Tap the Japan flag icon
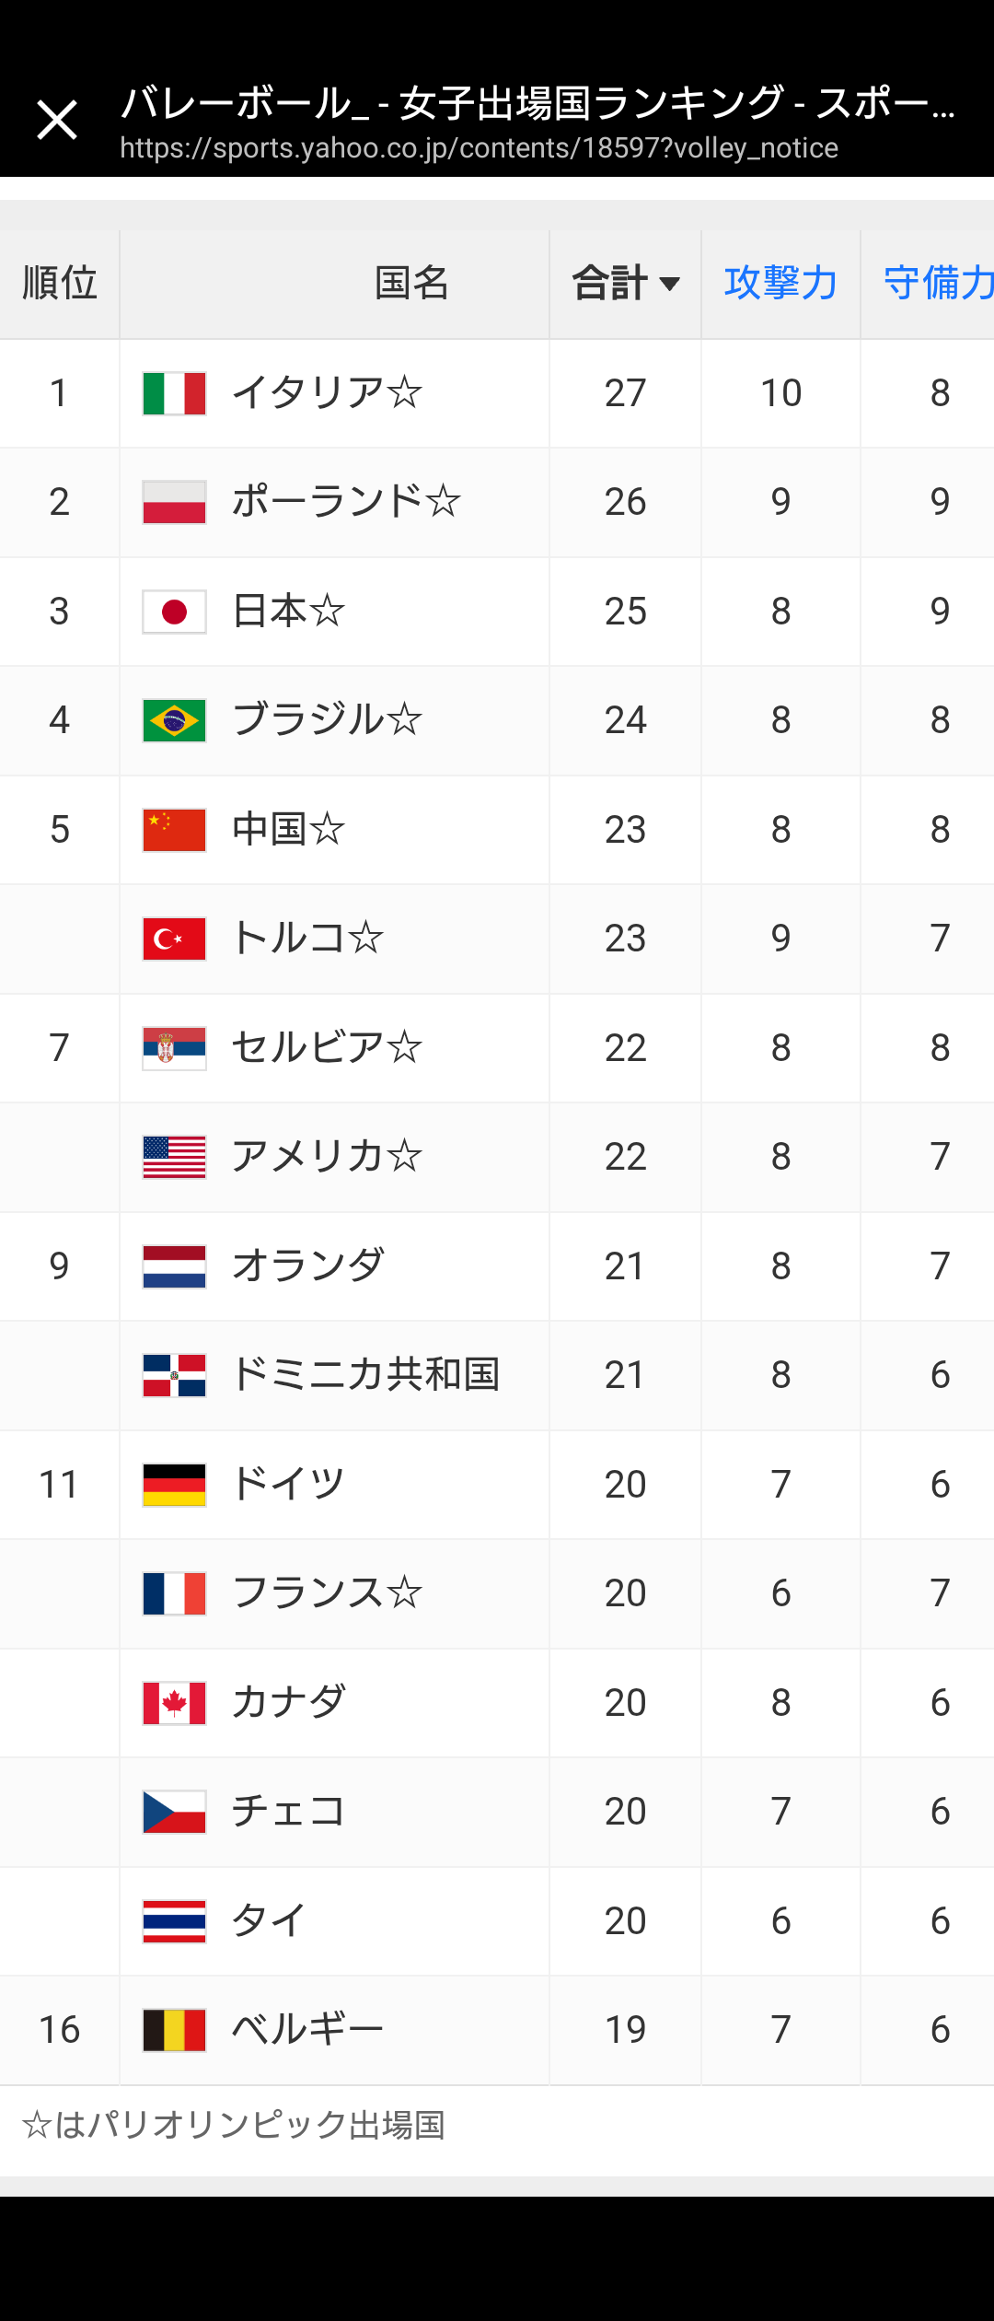This screenshot has height=2321, width=994. [x=174, y=612]
